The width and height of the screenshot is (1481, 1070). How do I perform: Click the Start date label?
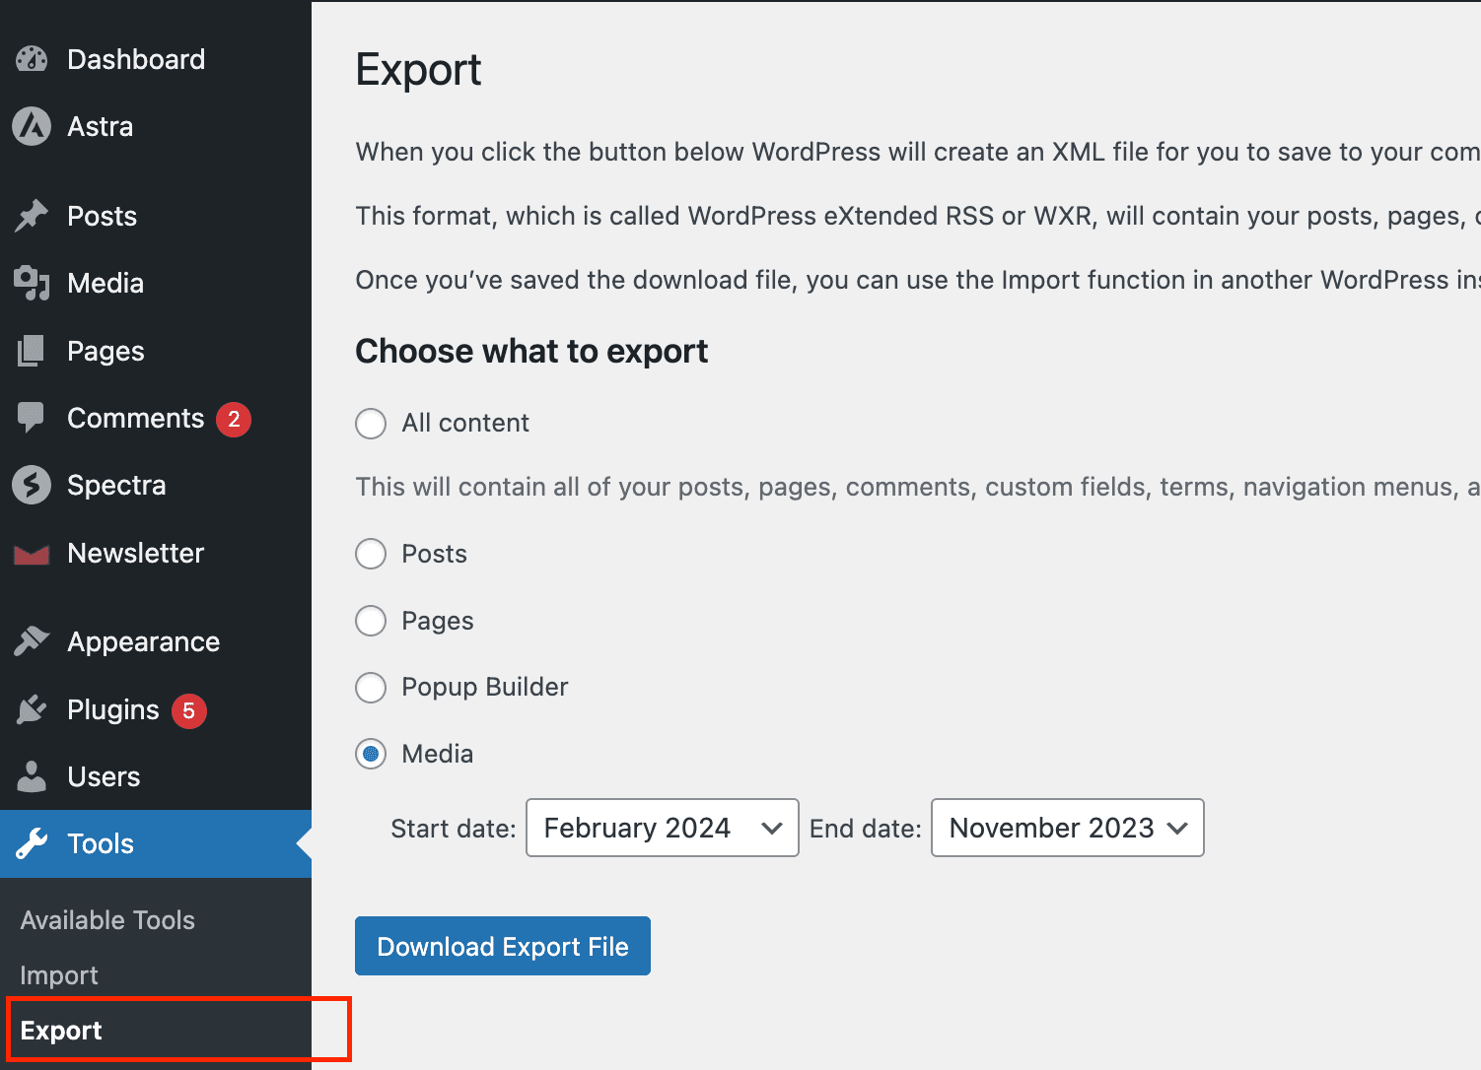coord(454,829)
